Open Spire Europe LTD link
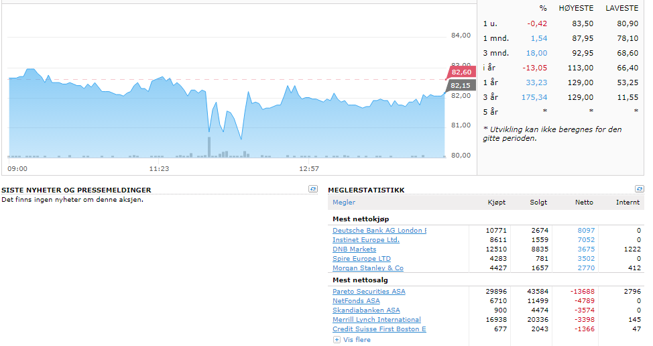The width and height of the screenshot is (653, 346). pyautogui.click(x=361, y=259)
